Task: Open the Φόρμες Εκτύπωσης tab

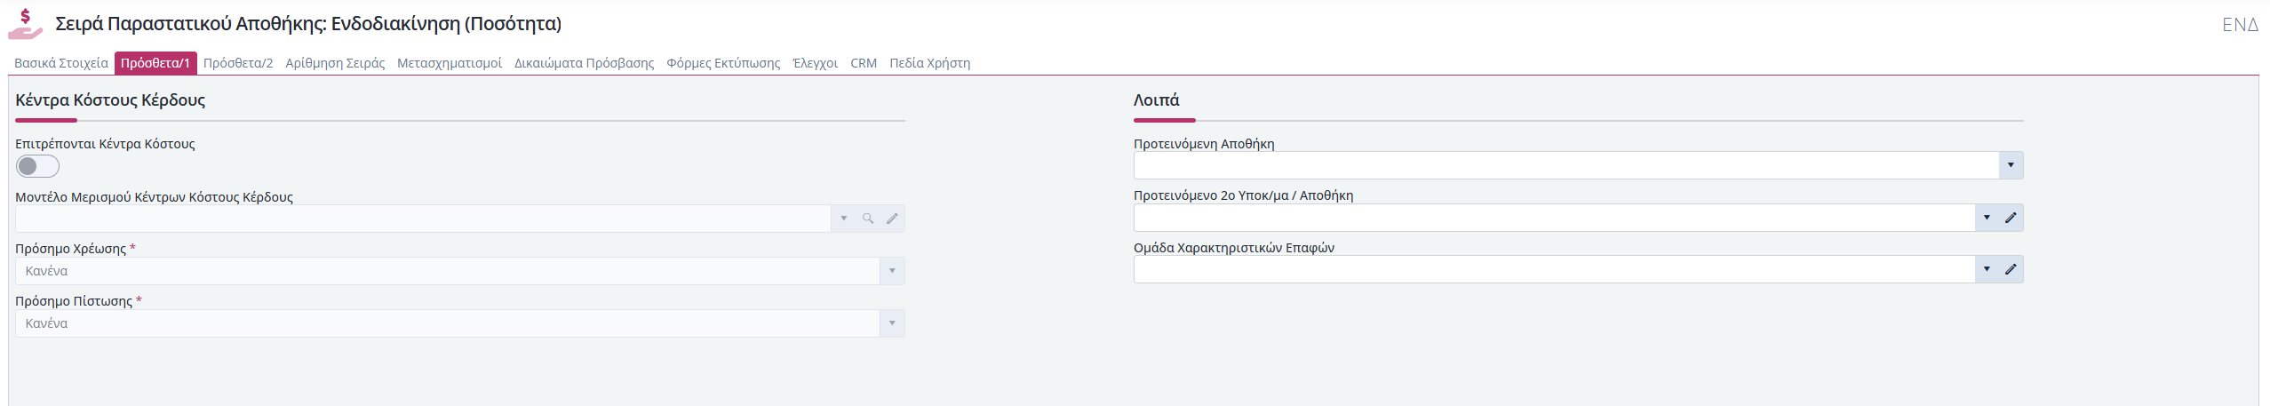Action: pos(723,63)
